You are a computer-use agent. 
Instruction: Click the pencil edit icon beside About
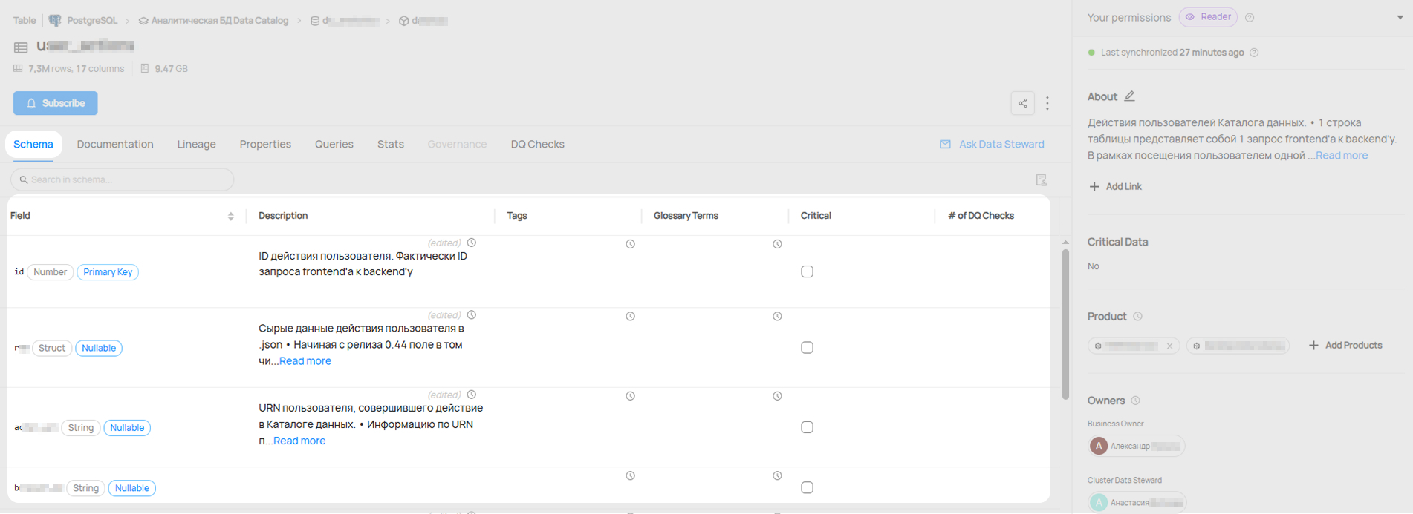click(x=1129, y=96)
